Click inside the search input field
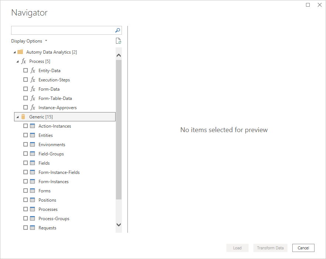Screen dimensions: 326x259 point(63,30)
